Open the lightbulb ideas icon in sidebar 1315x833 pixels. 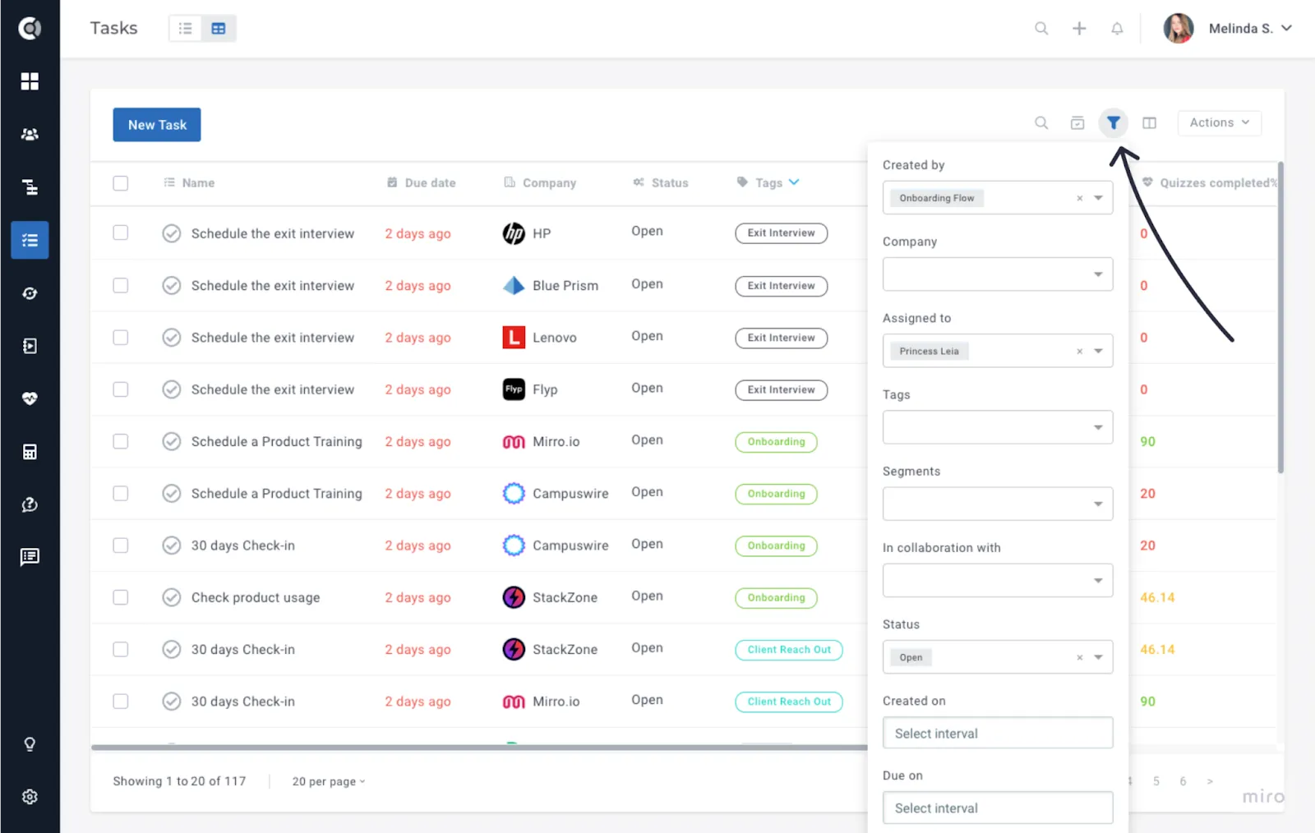pos(30,744)
